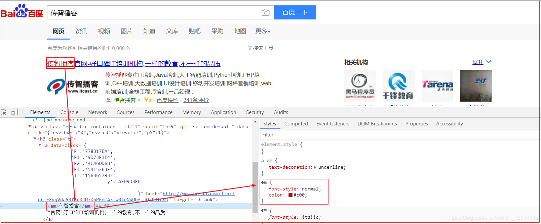This screenshot has width=541, height=224.
Task: Click the 传智播客 itcast logo image
Action: click(x=73, y=87)
